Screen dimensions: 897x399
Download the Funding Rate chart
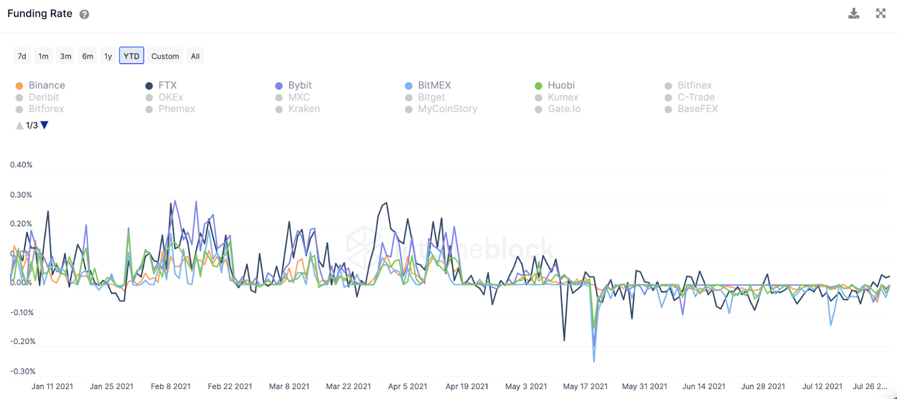pos(854,13)
